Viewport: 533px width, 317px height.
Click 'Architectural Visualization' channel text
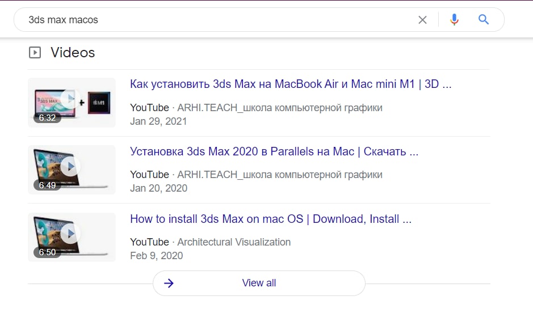[234, 242]
